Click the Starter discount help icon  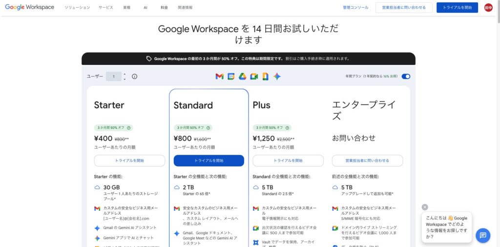click(x=129, y=128)
